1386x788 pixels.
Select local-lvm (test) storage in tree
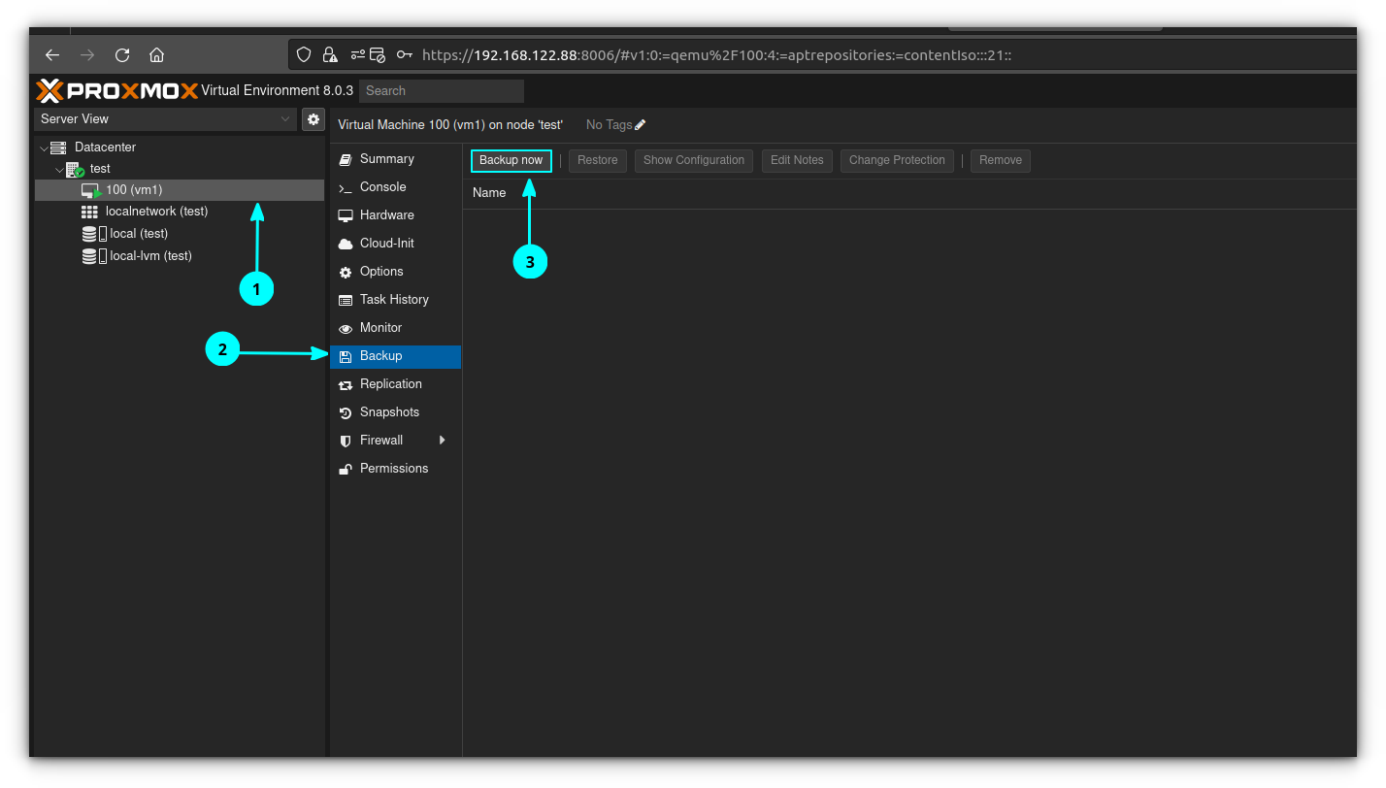coord(150,256)
